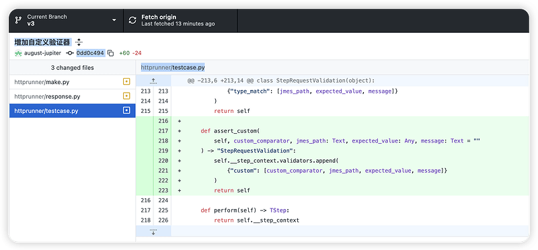Viewport: 538px width, 250px height.
Task: Expand commit summary with arrows icon
Action: pos(79,42)
